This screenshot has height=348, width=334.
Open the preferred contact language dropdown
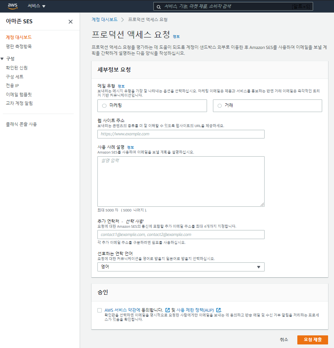[181, 267]
